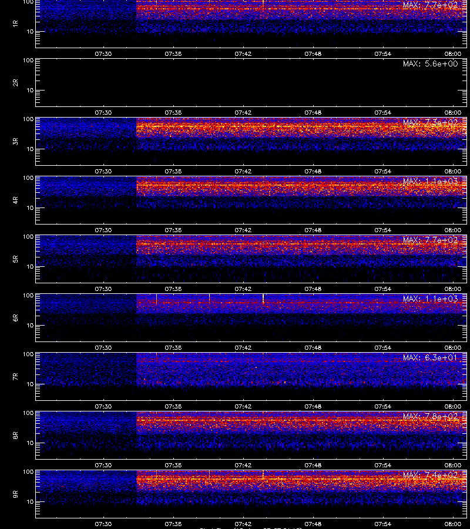The width and height of the screenshot is (470, 529).
Task: Click the 5R panel axis label
Action: tap(15, 259)
